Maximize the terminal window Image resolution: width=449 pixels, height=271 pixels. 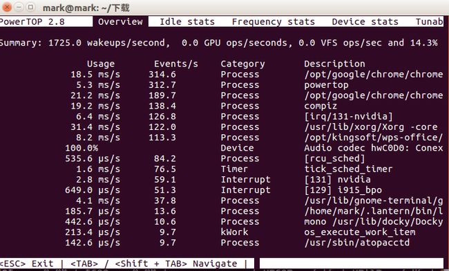click(30, 7)
